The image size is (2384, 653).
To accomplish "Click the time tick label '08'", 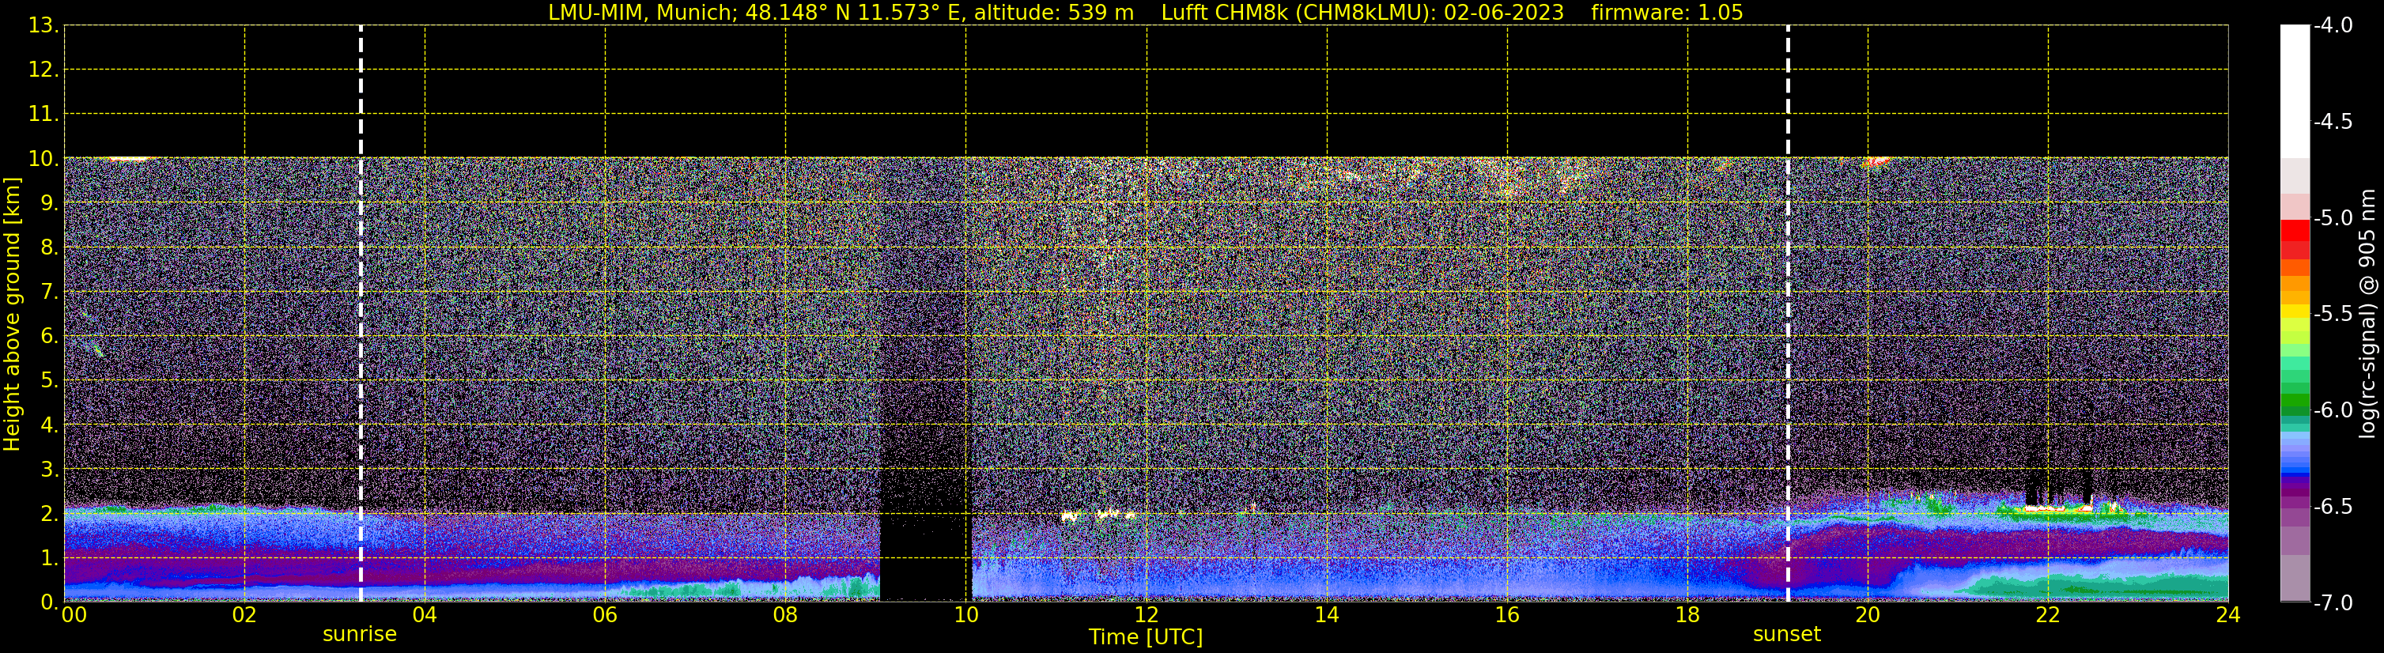I will pos(786,615).
